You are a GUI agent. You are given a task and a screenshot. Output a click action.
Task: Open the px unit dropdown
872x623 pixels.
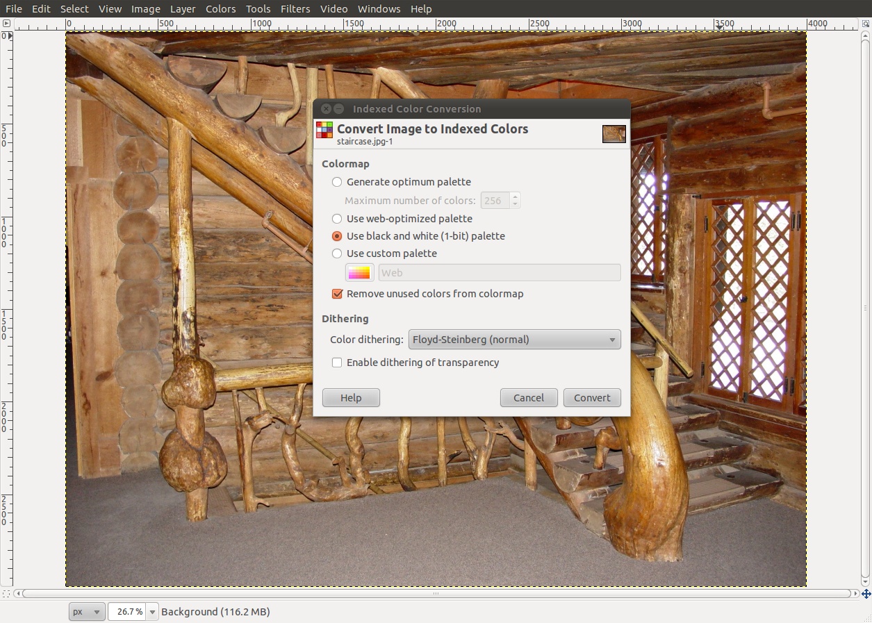[87, 612]
